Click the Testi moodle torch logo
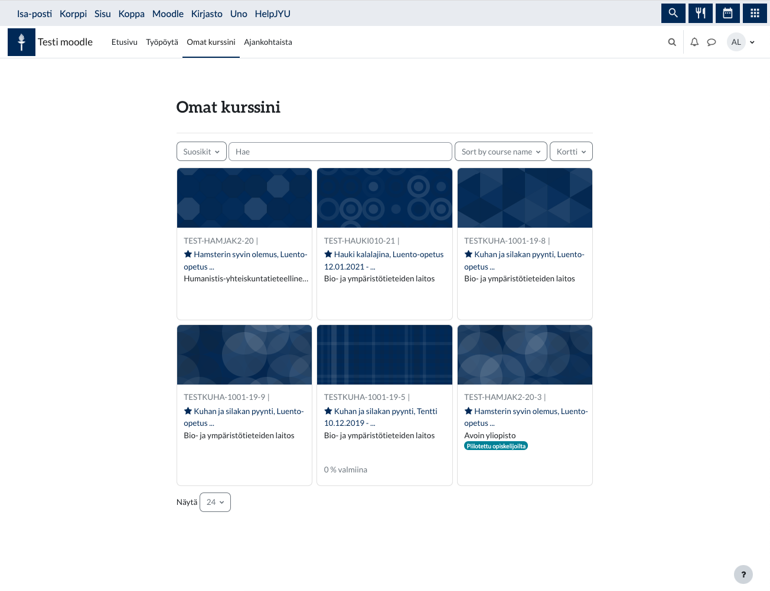The width and height of the screenshot is (770, 591). click(21, 42)
